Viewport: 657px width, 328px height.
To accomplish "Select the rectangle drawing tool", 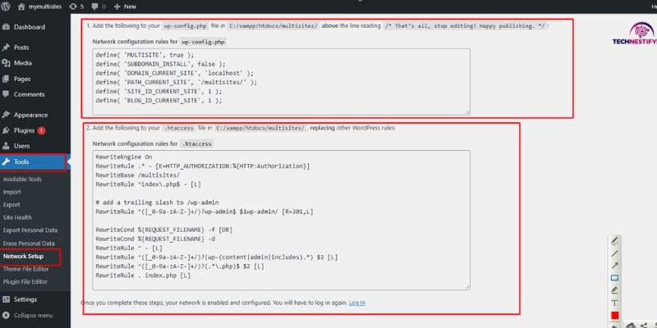I will tap(614, 278).
